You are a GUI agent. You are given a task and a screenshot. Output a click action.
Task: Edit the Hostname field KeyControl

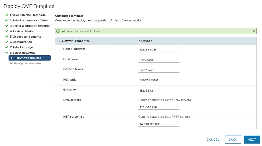coord(159,60)
